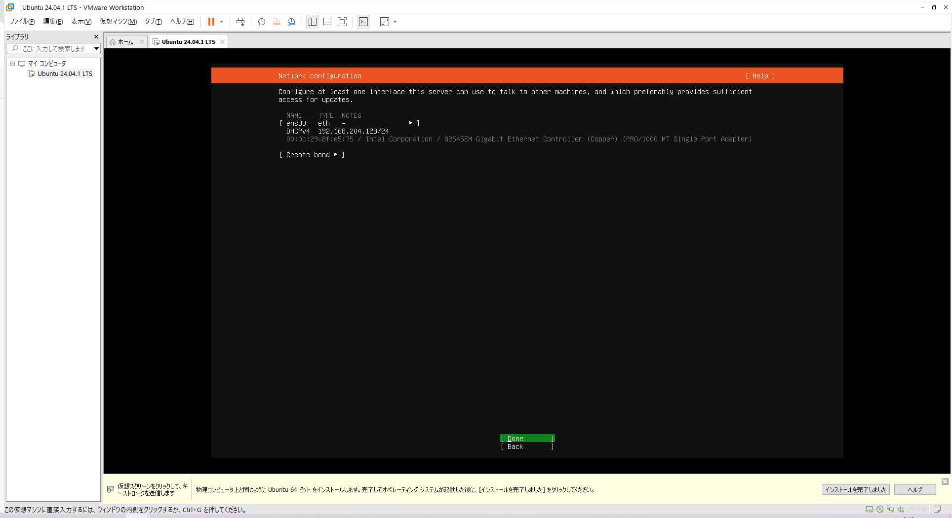Click the sound card status icon
Image resolution: width=952 pixels, height=518 pixels.
(901, 510)
